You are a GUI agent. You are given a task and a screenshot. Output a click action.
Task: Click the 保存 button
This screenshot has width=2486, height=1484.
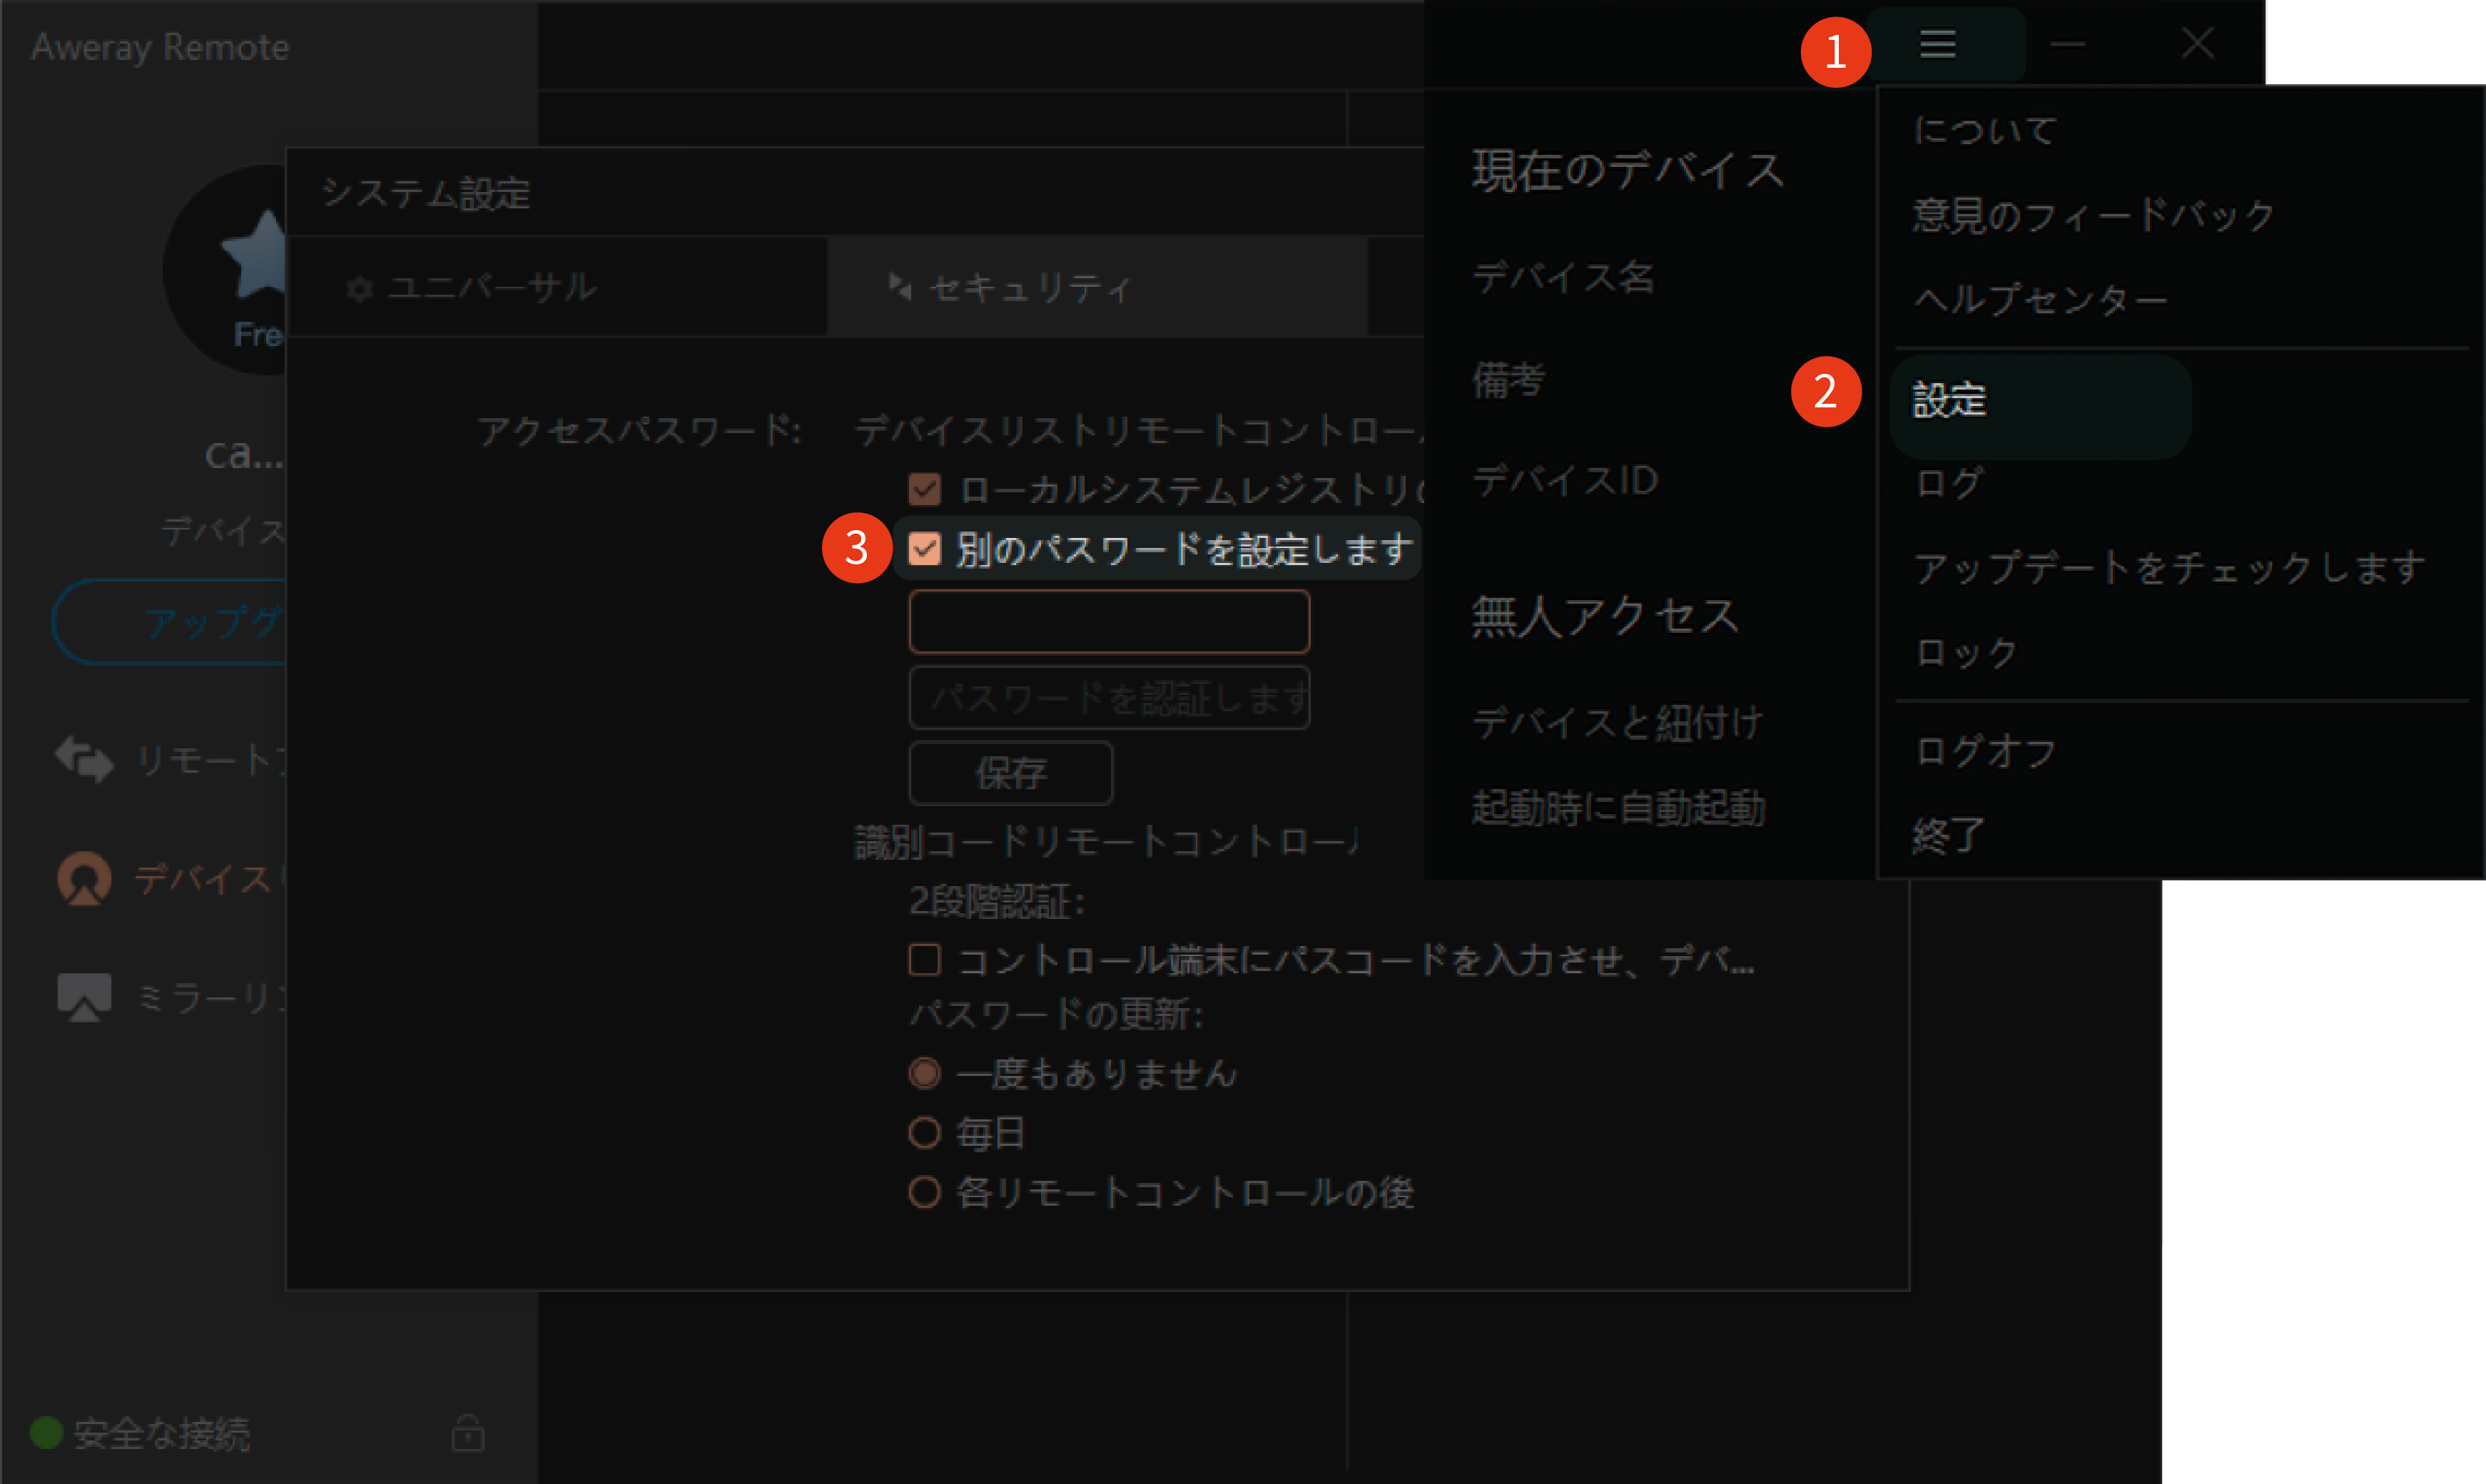tap(1010, 772)
